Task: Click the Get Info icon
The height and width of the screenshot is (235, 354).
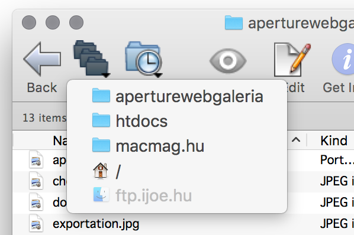Action: tap(343, 59)
